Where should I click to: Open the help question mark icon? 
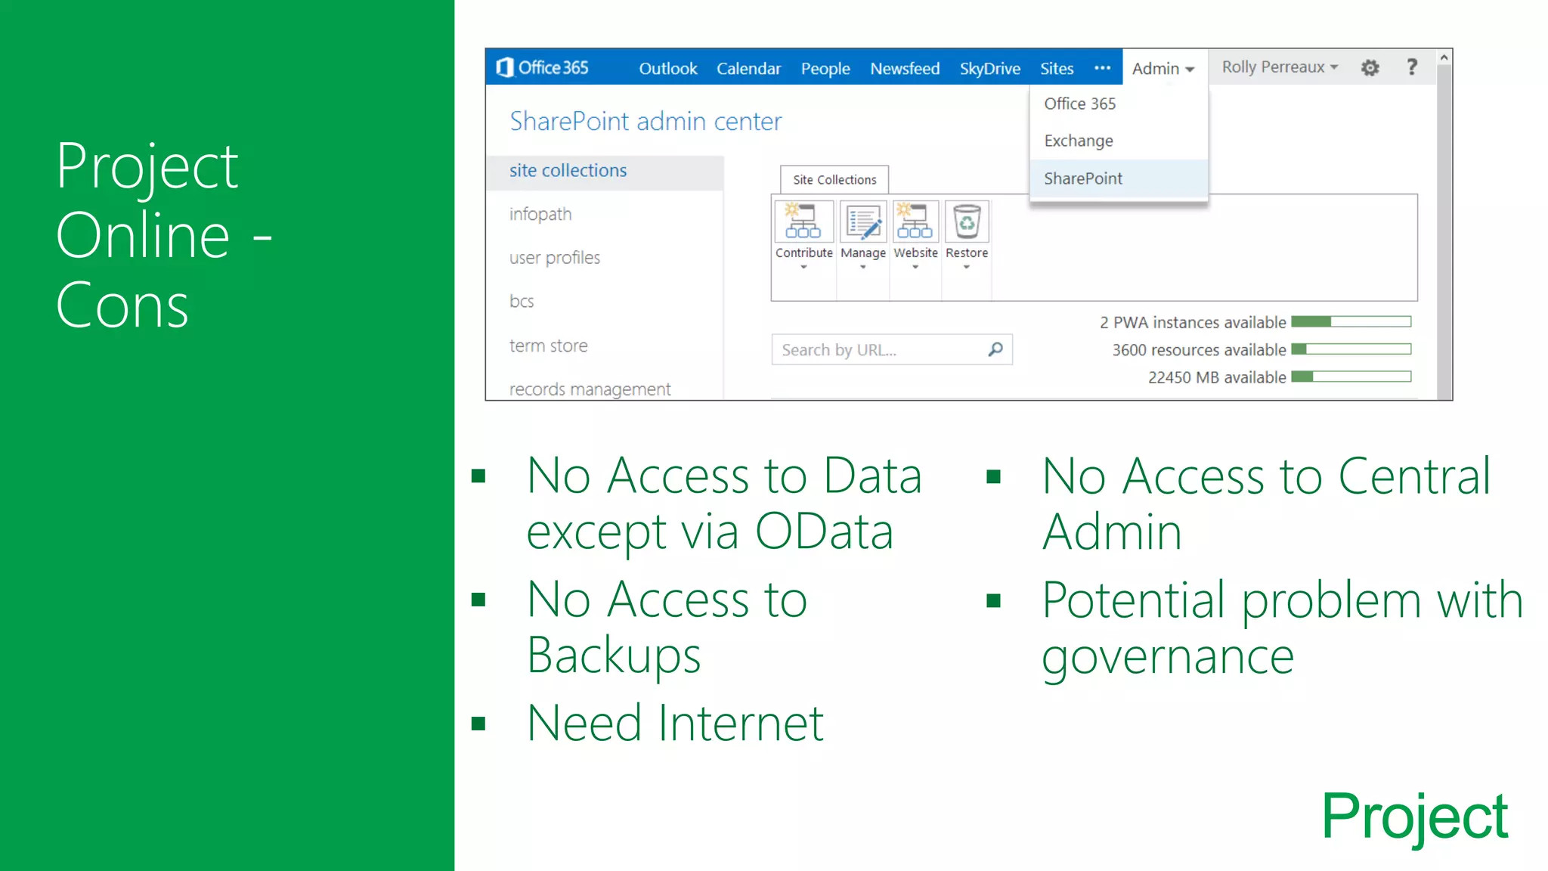[x=1411, y=67]
